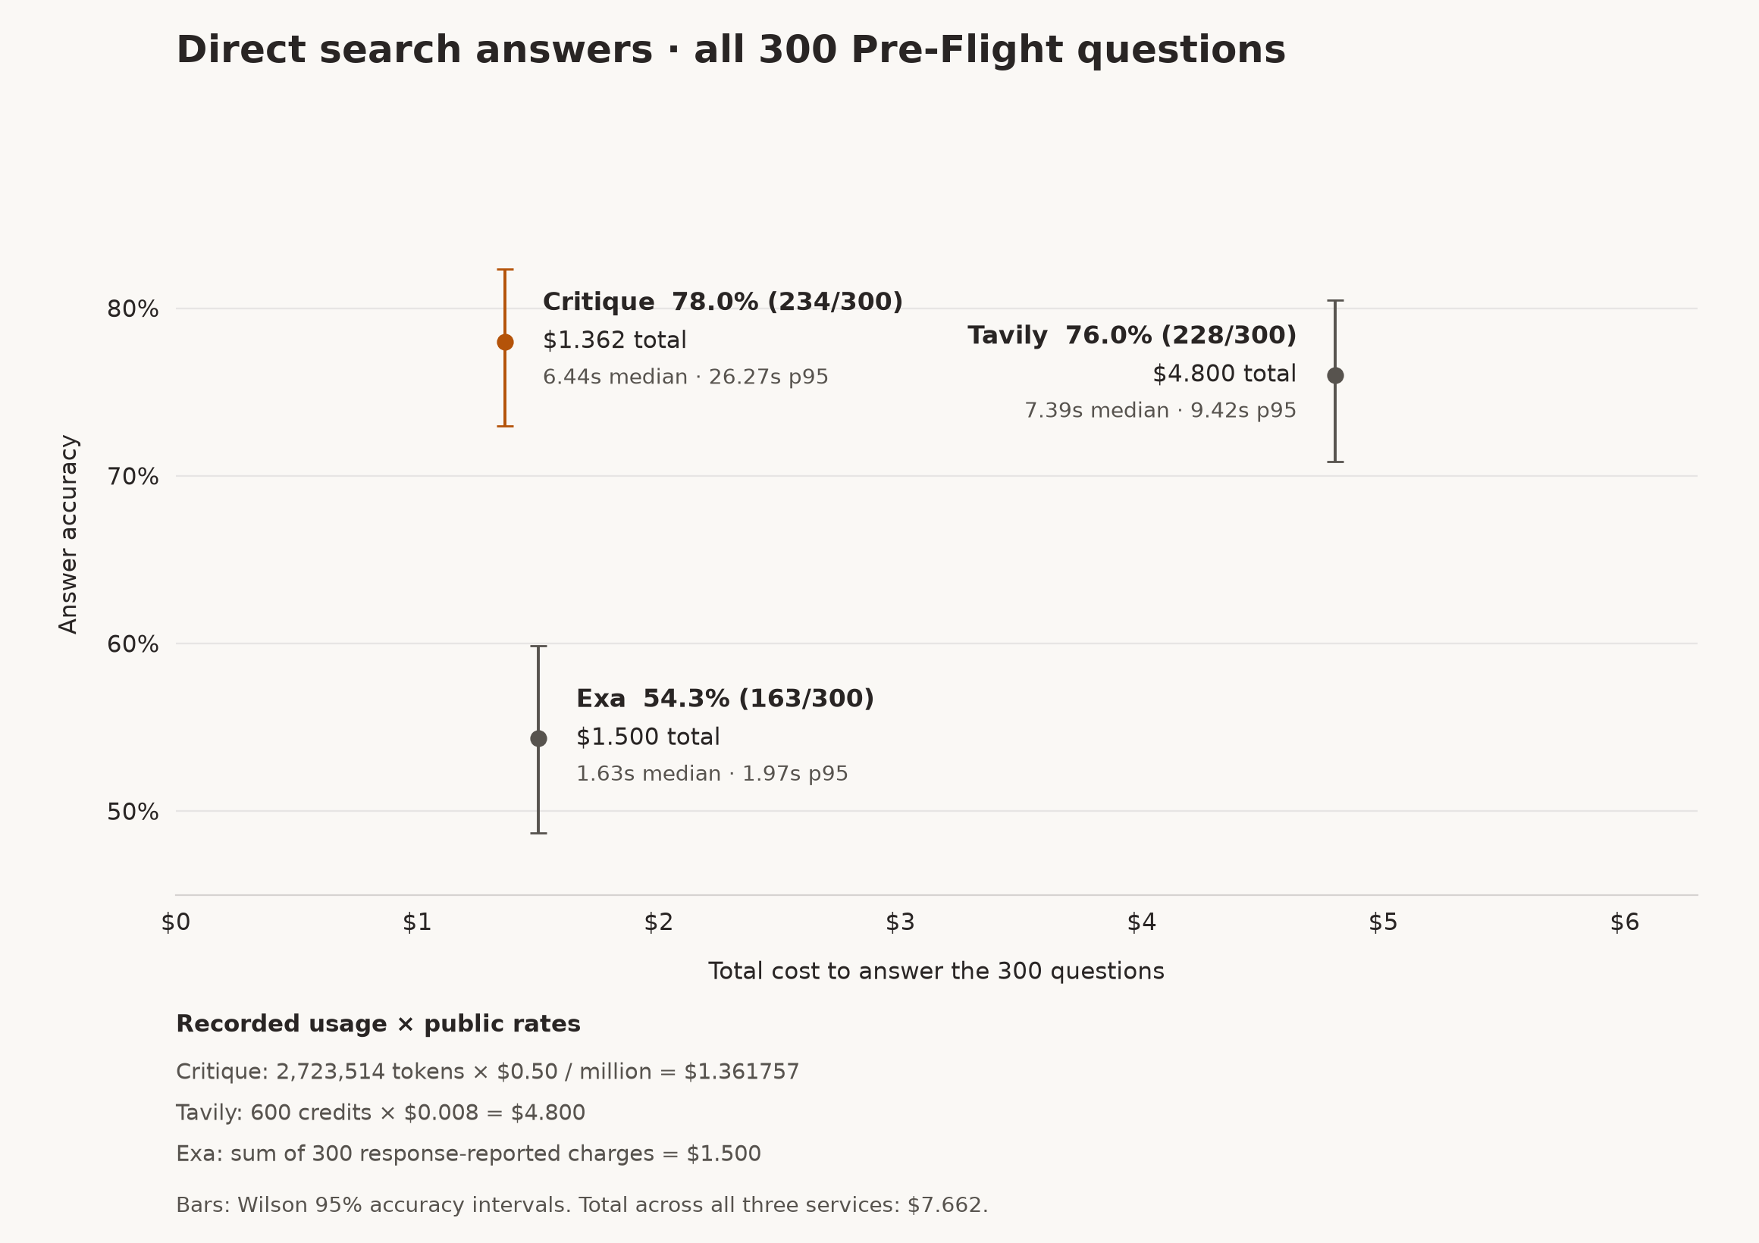Click the Wilson 95% intervals footnote

[582, 1204]
